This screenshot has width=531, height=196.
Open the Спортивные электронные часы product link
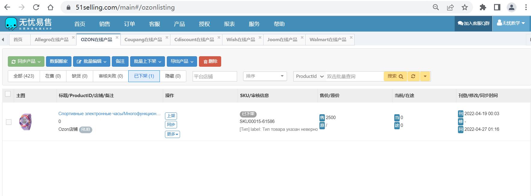pyautogui.click(x=109, y=114)
